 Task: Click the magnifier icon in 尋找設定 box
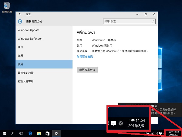pos(153,21)
